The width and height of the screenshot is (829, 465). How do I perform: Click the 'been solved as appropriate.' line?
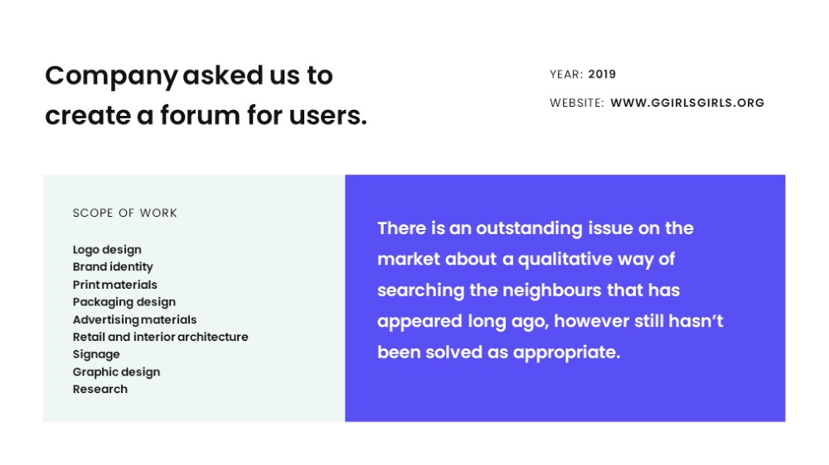(498, 352)
